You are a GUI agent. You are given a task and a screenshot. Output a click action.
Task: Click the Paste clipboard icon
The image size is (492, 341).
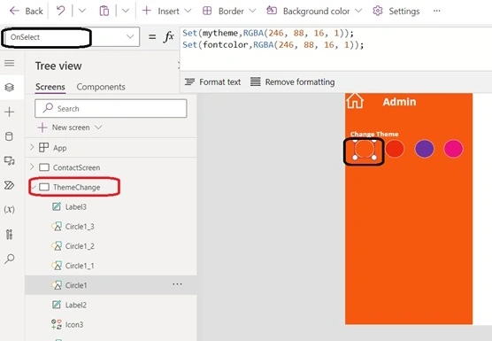pos(104,11)
